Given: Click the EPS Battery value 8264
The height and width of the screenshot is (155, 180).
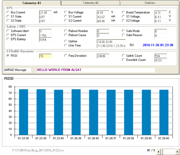Looking at the screenshot, I should [45, 39].
